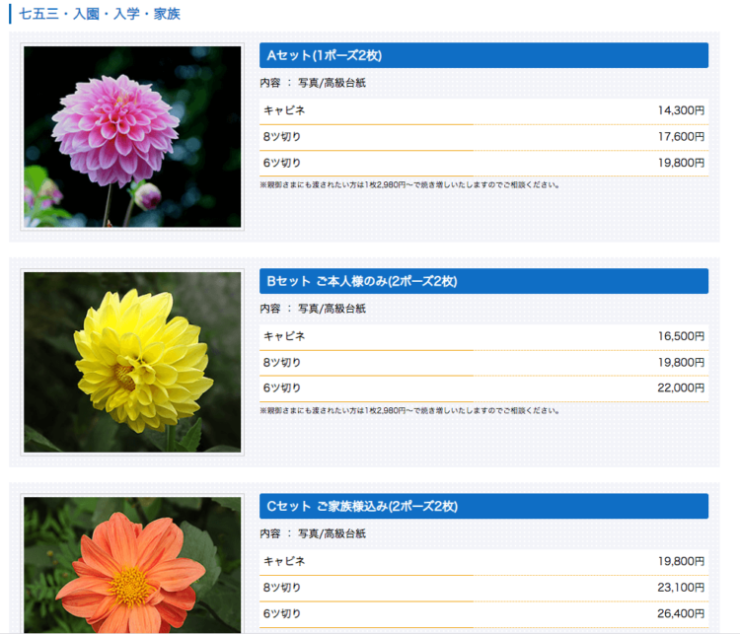Screen dimensions: 740x634
Task: Click the reprint note under Bセット
Action: (x=409, y=411)
